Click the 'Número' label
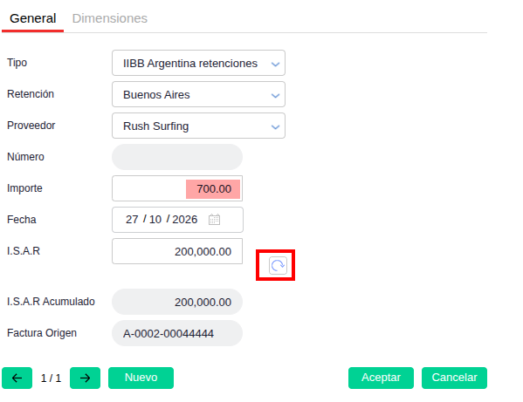 click(25, 157)
